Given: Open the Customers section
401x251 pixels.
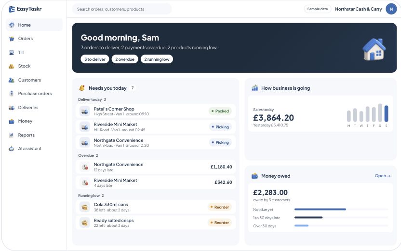Looking at the screenshot, I should click(29, 80).
